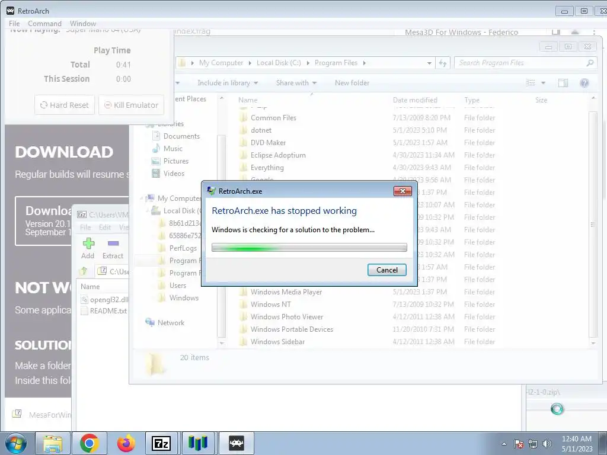The height and width of the screenshot is (455, 607).
Task: Click the Explorer views icon
Action: (x=531, y=83)
